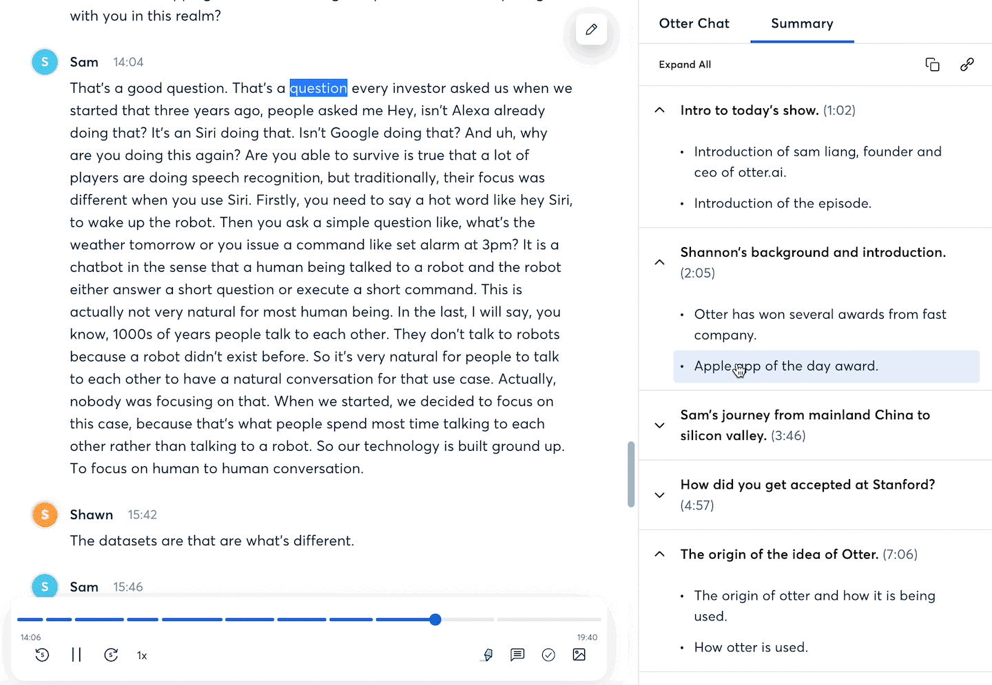The height and width of the screenshot is (685, 992).
Task: Switch to the Otter Chat tab
Action: [694, 23]
